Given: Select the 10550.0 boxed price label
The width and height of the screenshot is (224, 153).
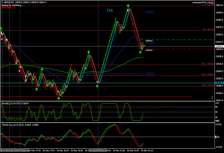Looking at the screenshot, I should pos(150,43).
